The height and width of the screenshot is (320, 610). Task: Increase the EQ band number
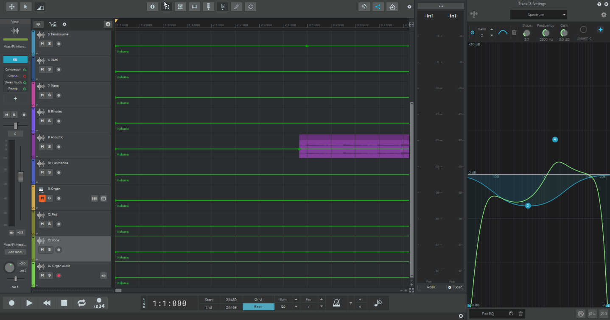pos(492,29)
